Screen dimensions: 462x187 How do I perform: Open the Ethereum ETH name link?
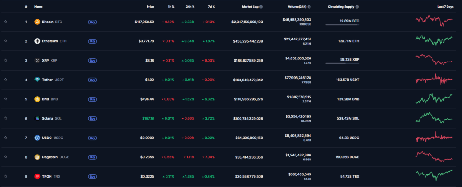[x=54, y=41]
